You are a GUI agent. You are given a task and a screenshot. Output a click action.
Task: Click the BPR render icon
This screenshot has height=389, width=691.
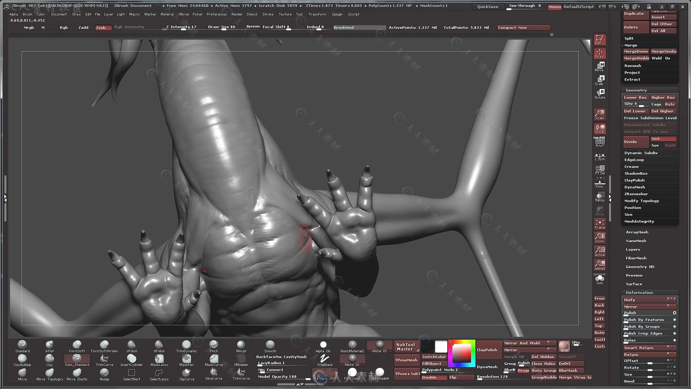click(564, 346)
